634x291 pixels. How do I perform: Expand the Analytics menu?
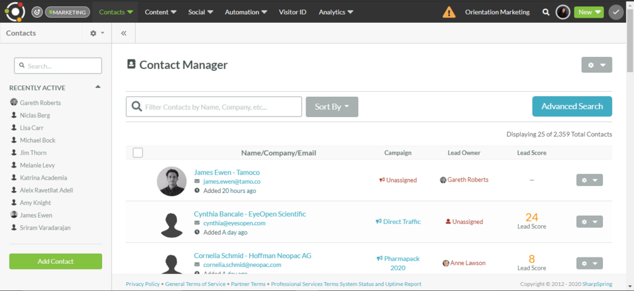335,12
